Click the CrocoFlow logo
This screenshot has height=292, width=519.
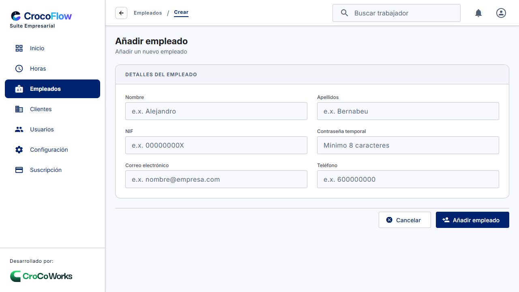point(41,16)
